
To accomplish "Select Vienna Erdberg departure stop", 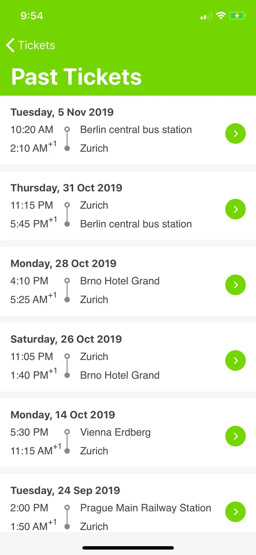I will pyautogui.click(x=115, y=432).
